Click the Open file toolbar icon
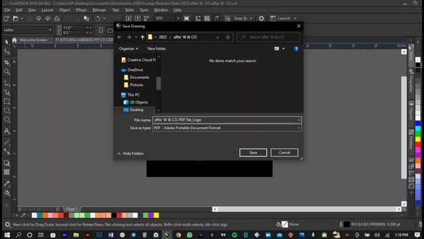 point(16,19)
